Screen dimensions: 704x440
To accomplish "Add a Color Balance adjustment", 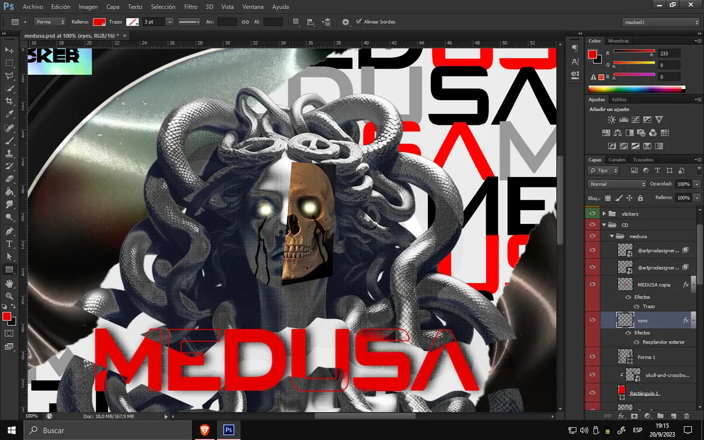I will click(x=618, y=133).
